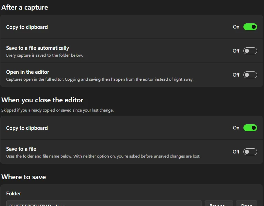
Task: Click the 'Folder' label
Action: pyautogui.click(x=14, y=194)
